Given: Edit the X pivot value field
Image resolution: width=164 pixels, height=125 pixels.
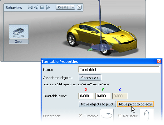Looking at the screenshot, I should (86, 96).
